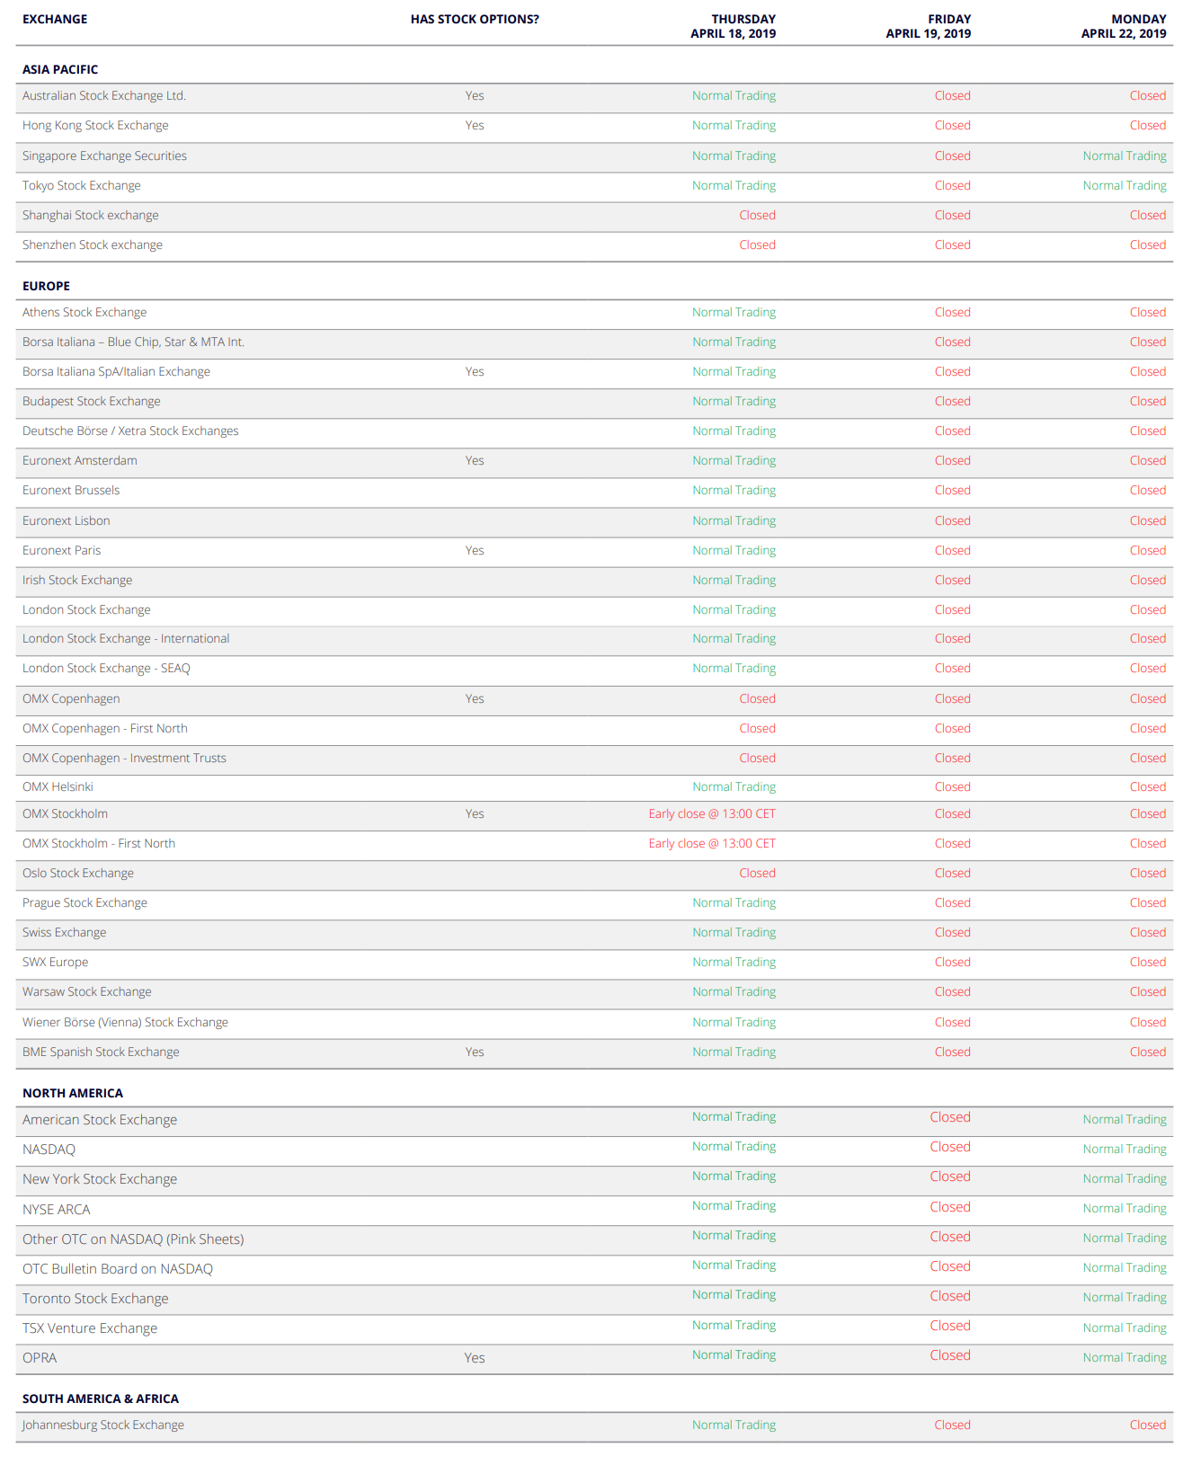Click Euronext Brussels row name
Screen dimensions: 1192x1465
(x=71, y=490)
